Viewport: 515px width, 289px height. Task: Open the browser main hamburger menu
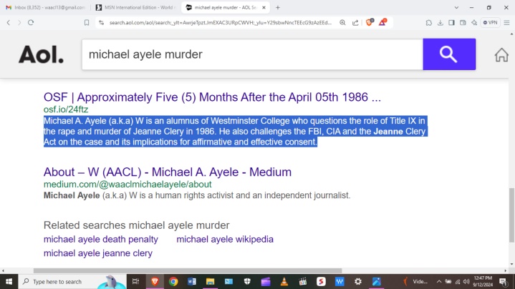tap(507, 23)
